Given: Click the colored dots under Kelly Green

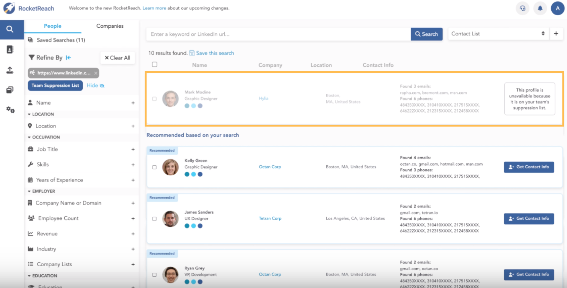Looking at the screenshot, I should click(x=193, y=174).
